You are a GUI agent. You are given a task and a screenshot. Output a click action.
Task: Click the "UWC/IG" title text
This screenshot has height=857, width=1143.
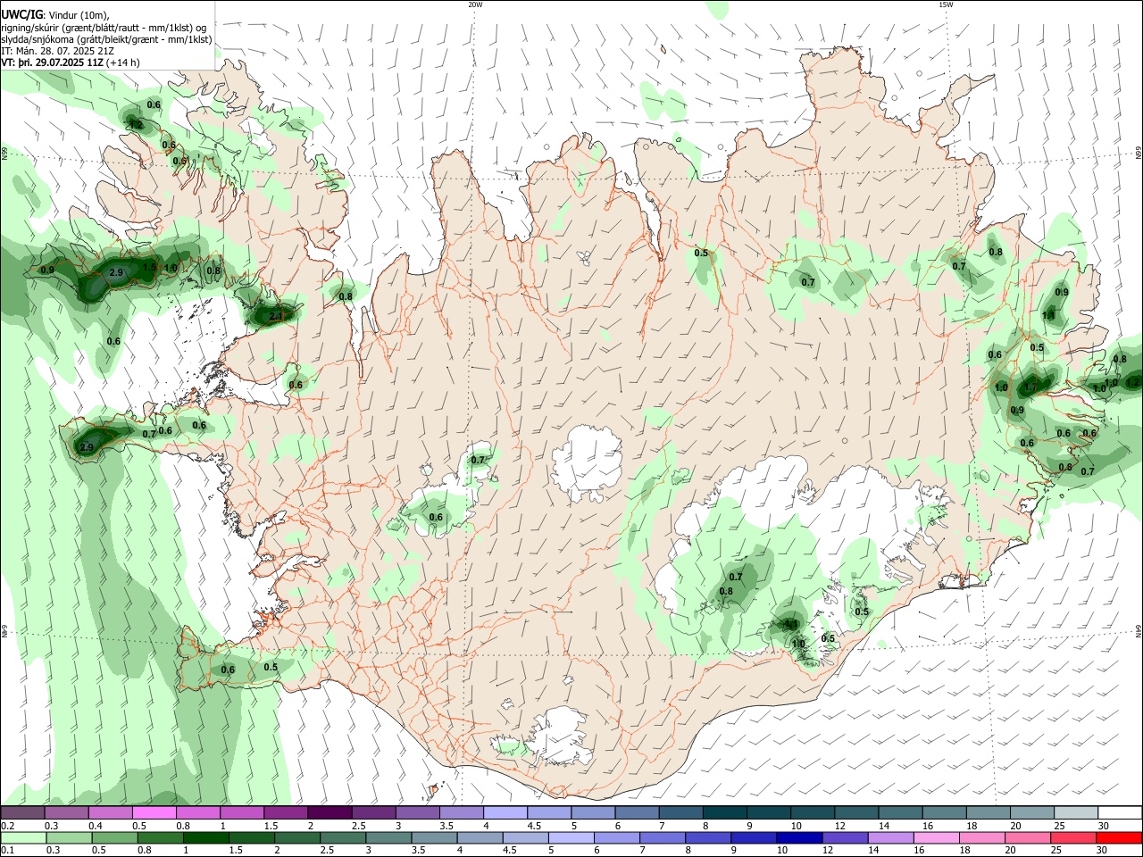pyautogui.click(x=21, y=15)
